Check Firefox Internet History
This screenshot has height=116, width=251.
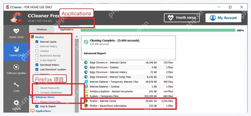tap(37, 46)
